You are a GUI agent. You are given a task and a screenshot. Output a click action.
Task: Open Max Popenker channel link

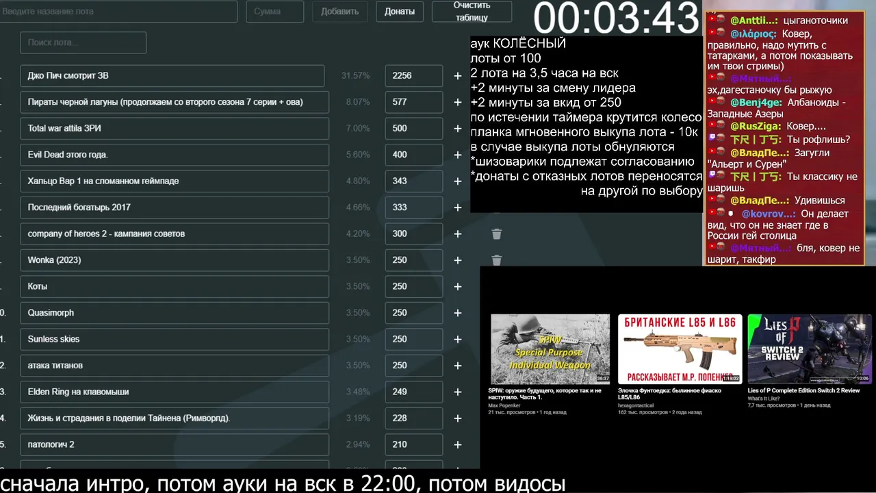(504, 405)
